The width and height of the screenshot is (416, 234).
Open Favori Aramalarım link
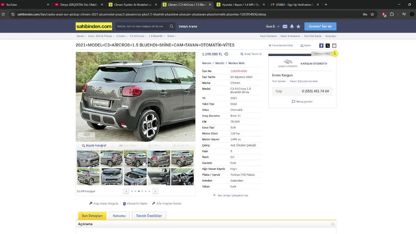click(290, 36)
